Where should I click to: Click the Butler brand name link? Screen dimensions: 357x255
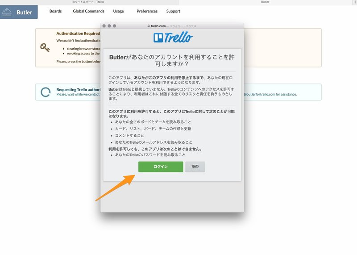click(x=25, y=13)
